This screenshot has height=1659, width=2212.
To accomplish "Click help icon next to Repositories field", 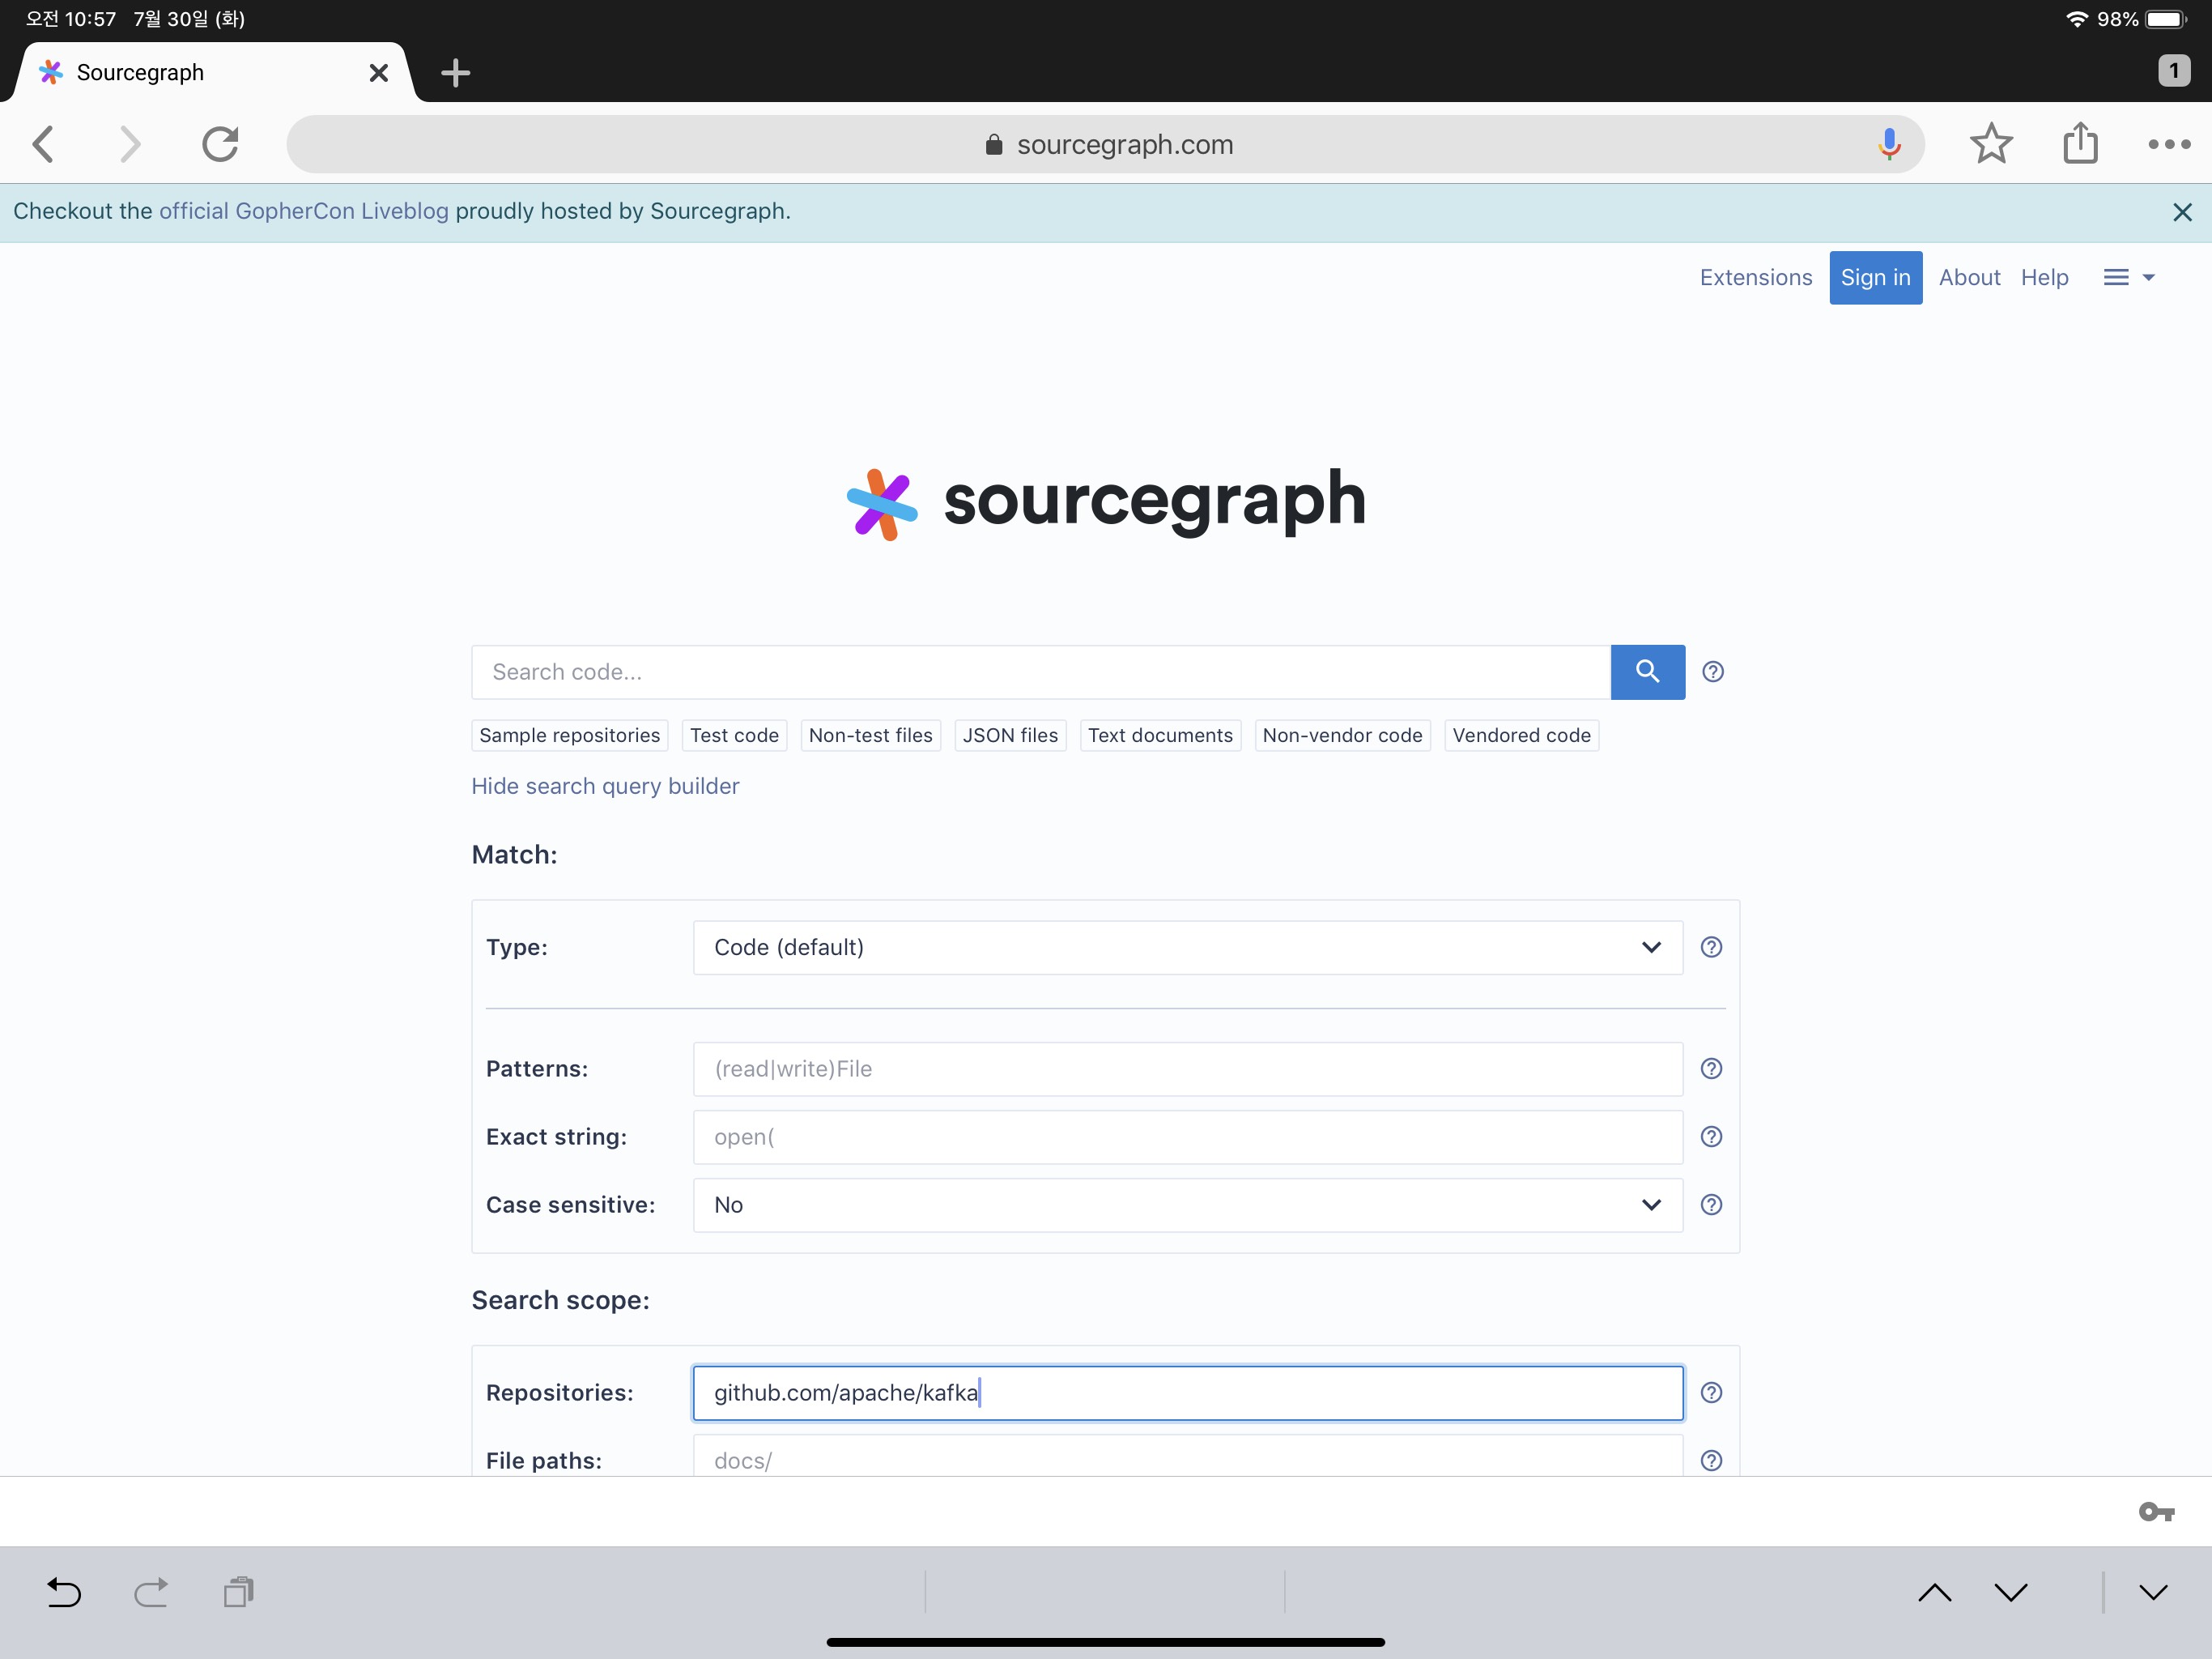I will [1711, 1392].
